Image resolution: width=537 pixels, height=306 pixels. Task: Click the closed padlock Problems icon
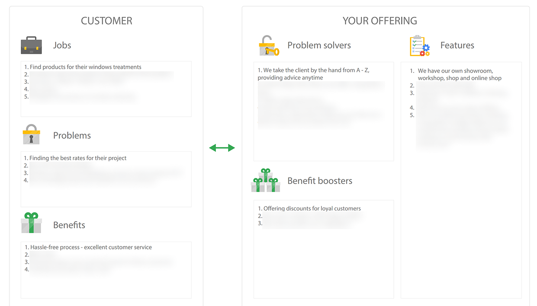click(31, 134)
